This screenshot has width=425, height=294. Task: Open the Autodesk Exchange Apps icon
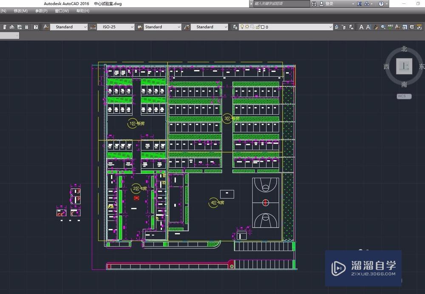(360, 3)
